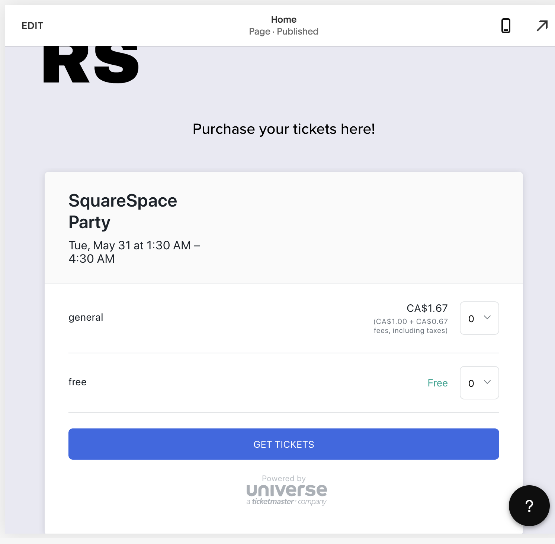
Task: Click the SquareSpace Party event title
Action: point(123,211)
